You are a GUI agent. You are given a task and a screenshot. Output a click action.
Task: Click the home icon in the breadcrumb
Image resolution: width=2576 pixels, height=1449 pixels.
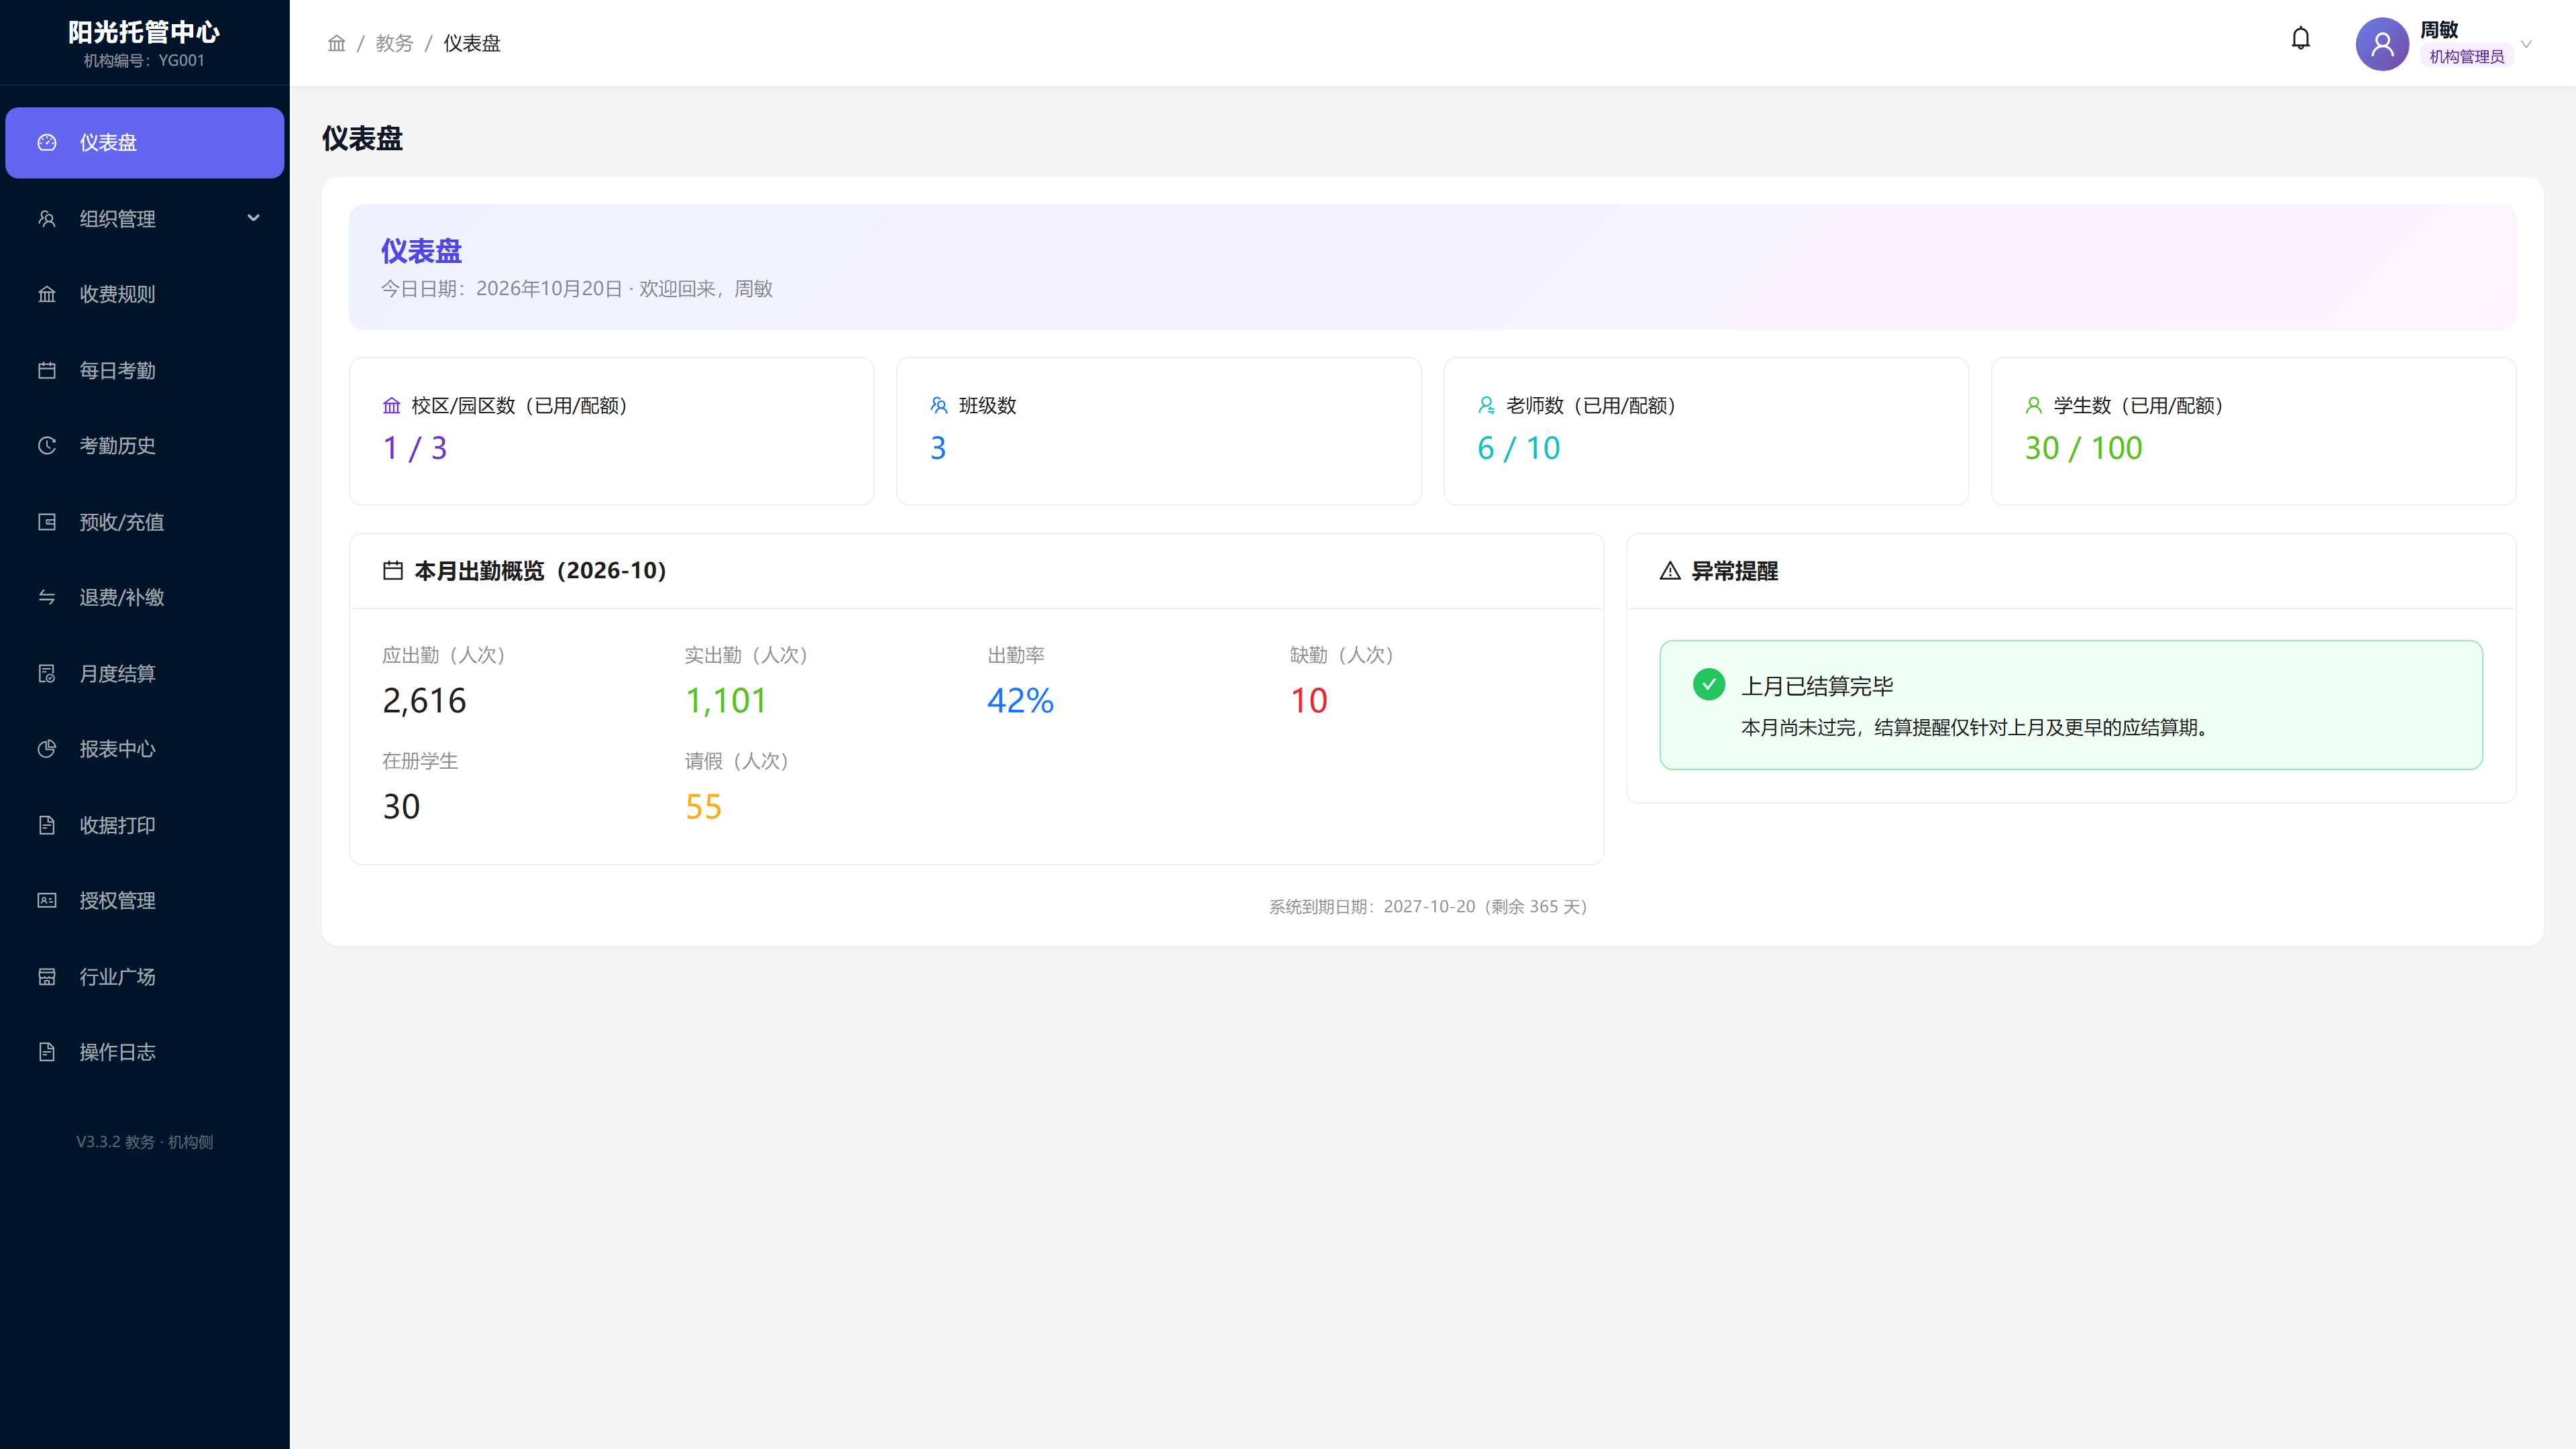[x=336, y=43]
